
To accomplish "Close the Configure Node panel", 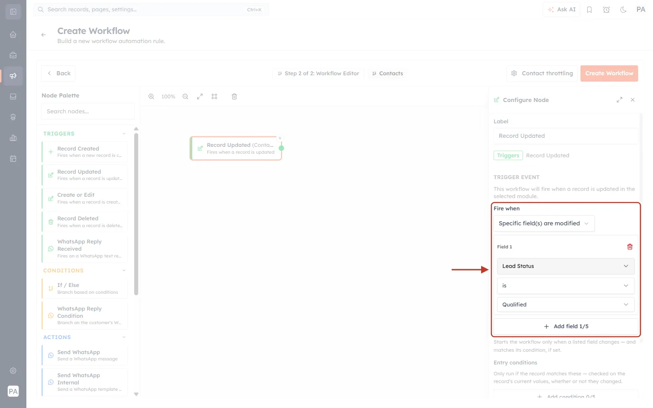I will pyautogui.click(x=633, y=100).
